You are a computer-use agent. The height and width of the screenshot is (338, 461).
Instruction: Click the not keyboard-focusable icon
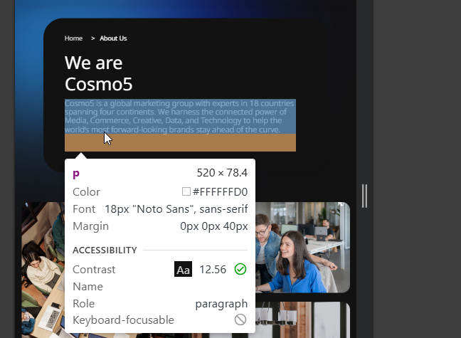(x=240, y=319)
